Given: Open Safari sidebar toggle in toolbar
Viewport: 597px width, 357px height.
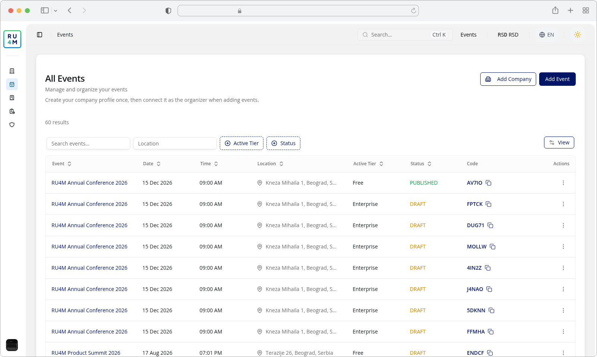Looking at the screenshot, I should tap(45, 10).
